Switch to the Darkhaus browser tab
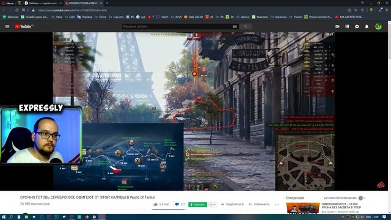 point(43,3)
